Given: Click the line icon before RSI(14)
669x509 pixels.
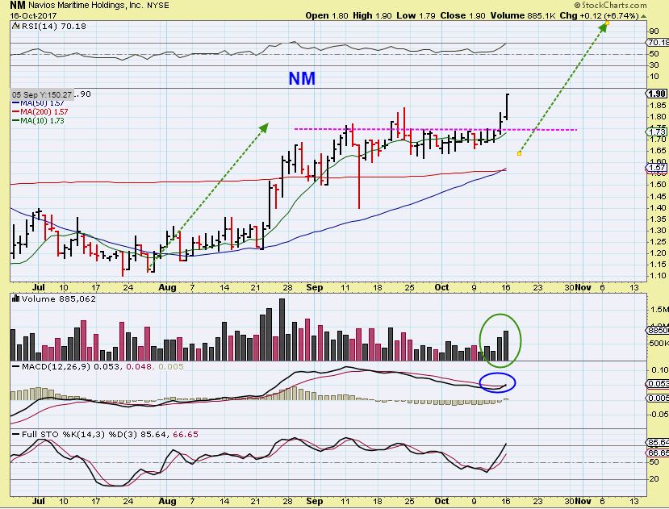Looking at the screenshot, I should point(16,26).
